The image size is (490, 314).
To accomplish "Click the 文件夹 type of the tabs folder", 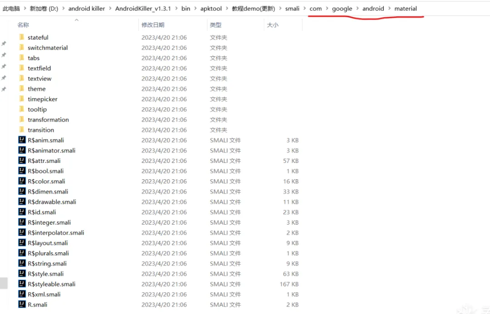I will 218,58.
